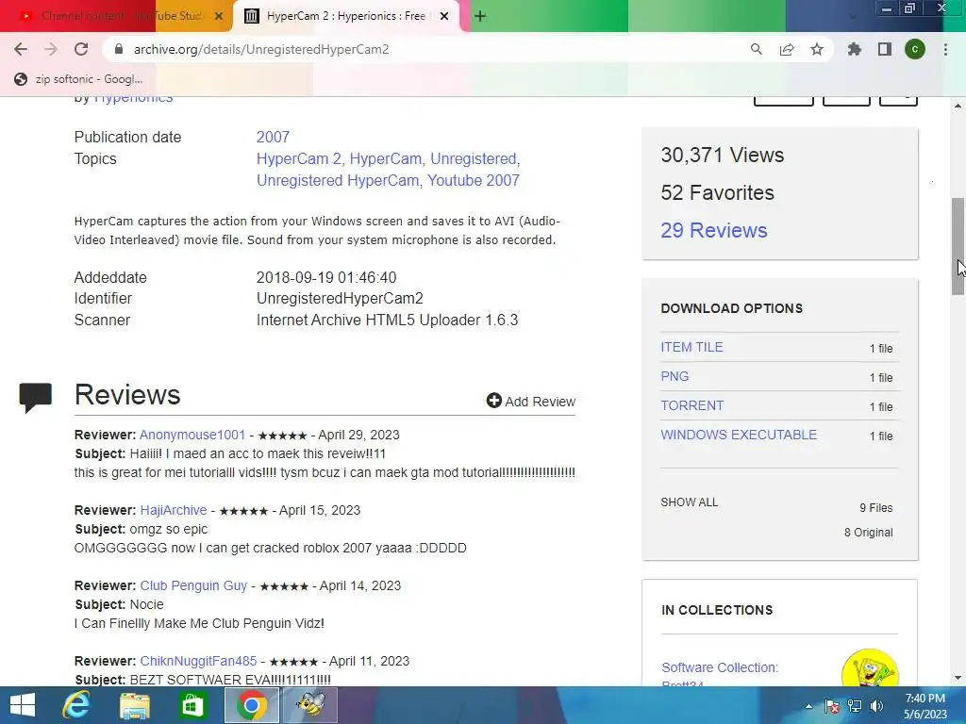This screenshot has width=966, height=724.
Task: Click the page vertical scrollbar thumb
Action: [x=958, y=246]
